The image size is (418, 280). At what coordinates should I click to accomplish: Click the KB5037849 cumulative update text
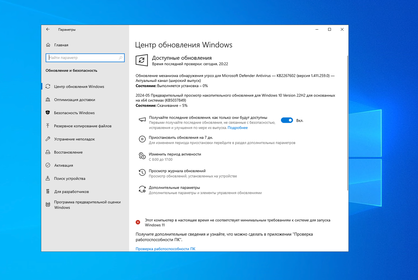pyautogui.click(x=235, y=98)
